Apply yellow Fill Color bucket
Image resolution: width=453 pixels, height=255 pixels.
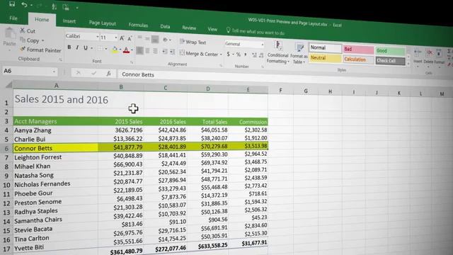pos(115,49)
